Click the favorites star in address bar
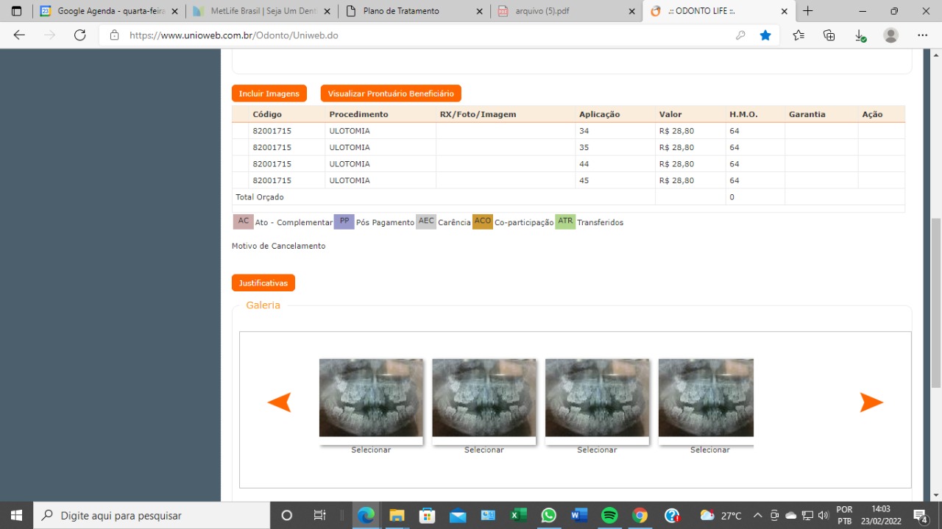The image size is (942, 529). pyautogui.click(x=765, y=35)
